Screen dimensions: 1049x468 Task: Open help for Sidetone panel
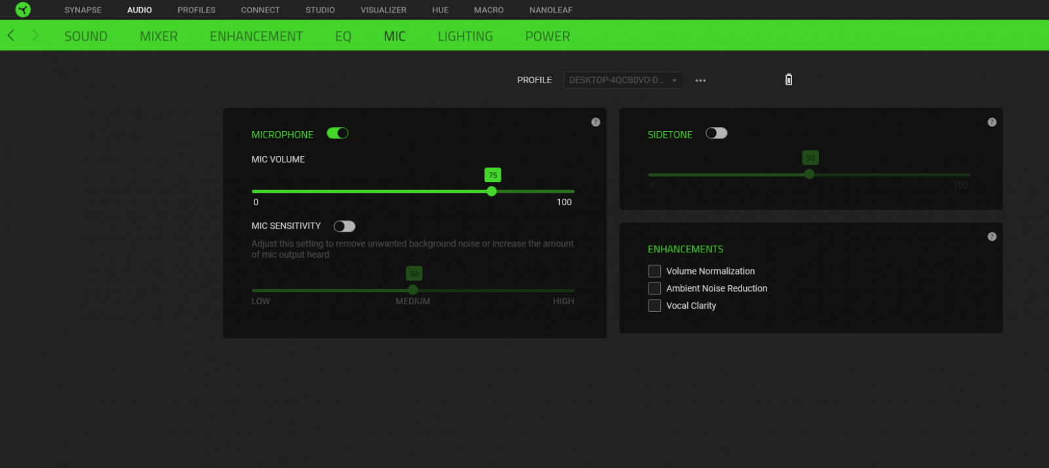click(992, 123)
